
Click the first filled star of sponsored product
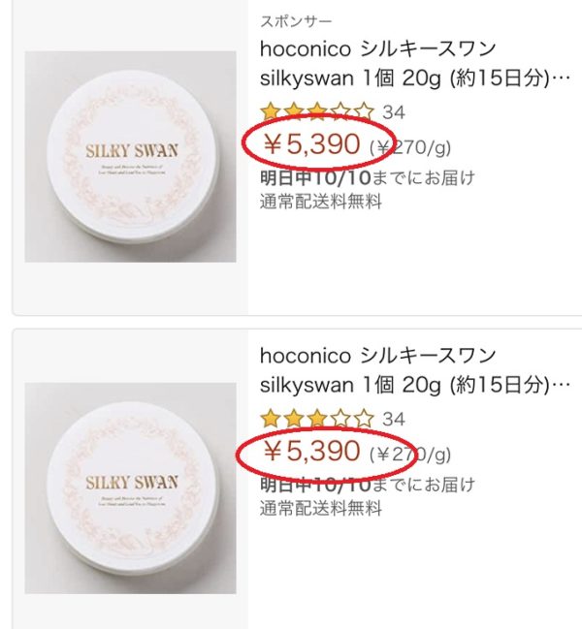271,111
